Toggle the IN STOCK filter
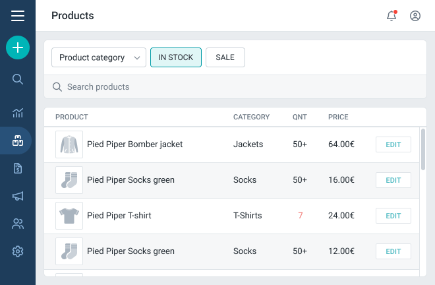 [x=176, y=57]
